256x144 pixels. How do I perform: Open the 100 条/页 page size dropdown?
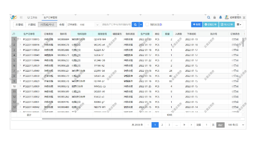[x=236, y=125]
